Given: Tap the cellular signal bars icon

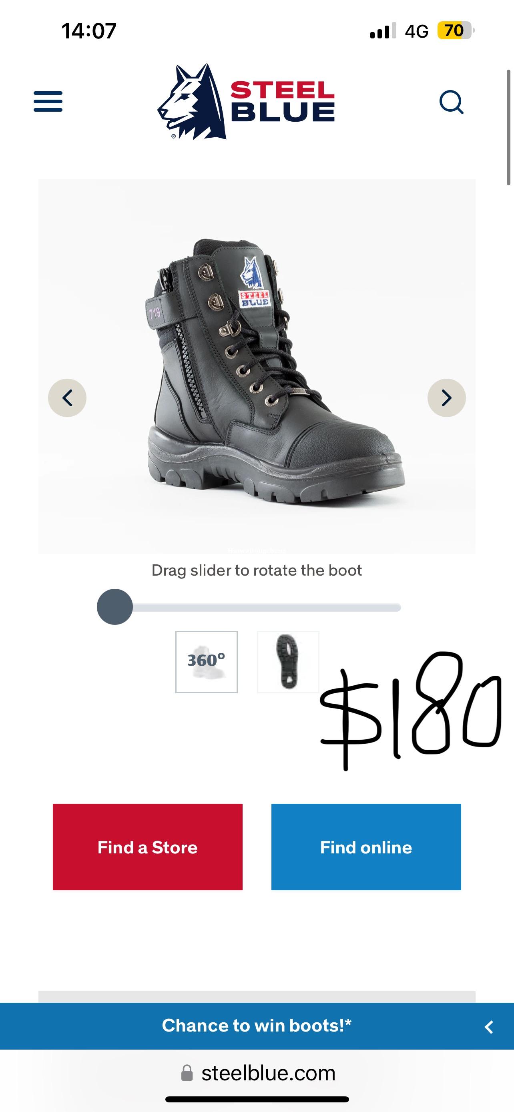Looking at the screenshot, I should point(383,31).
